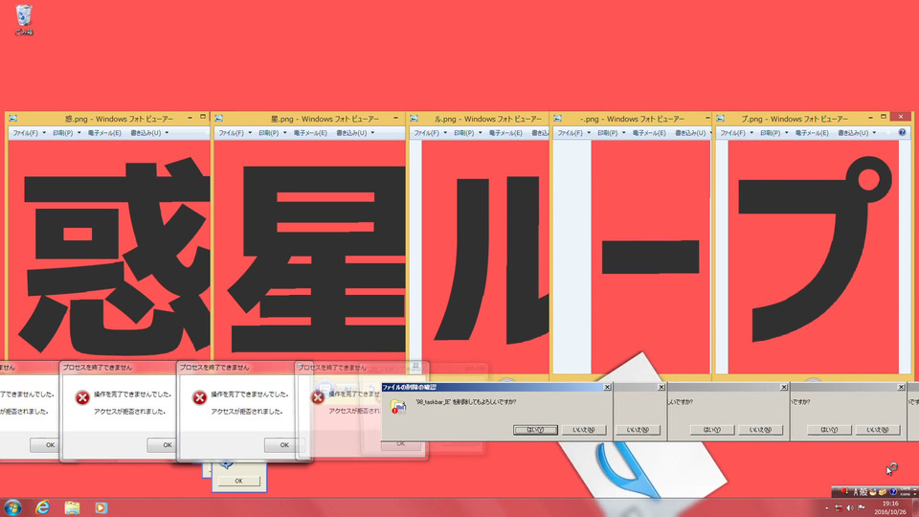
Task: Open the IME tools toolbox icon
Action: coord(883,491)
